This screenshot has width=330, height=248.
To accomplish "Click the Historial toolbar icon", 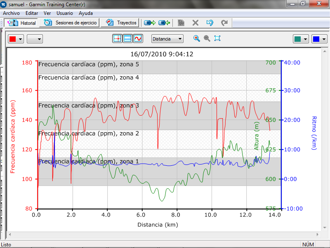I will tap(13, 23).
